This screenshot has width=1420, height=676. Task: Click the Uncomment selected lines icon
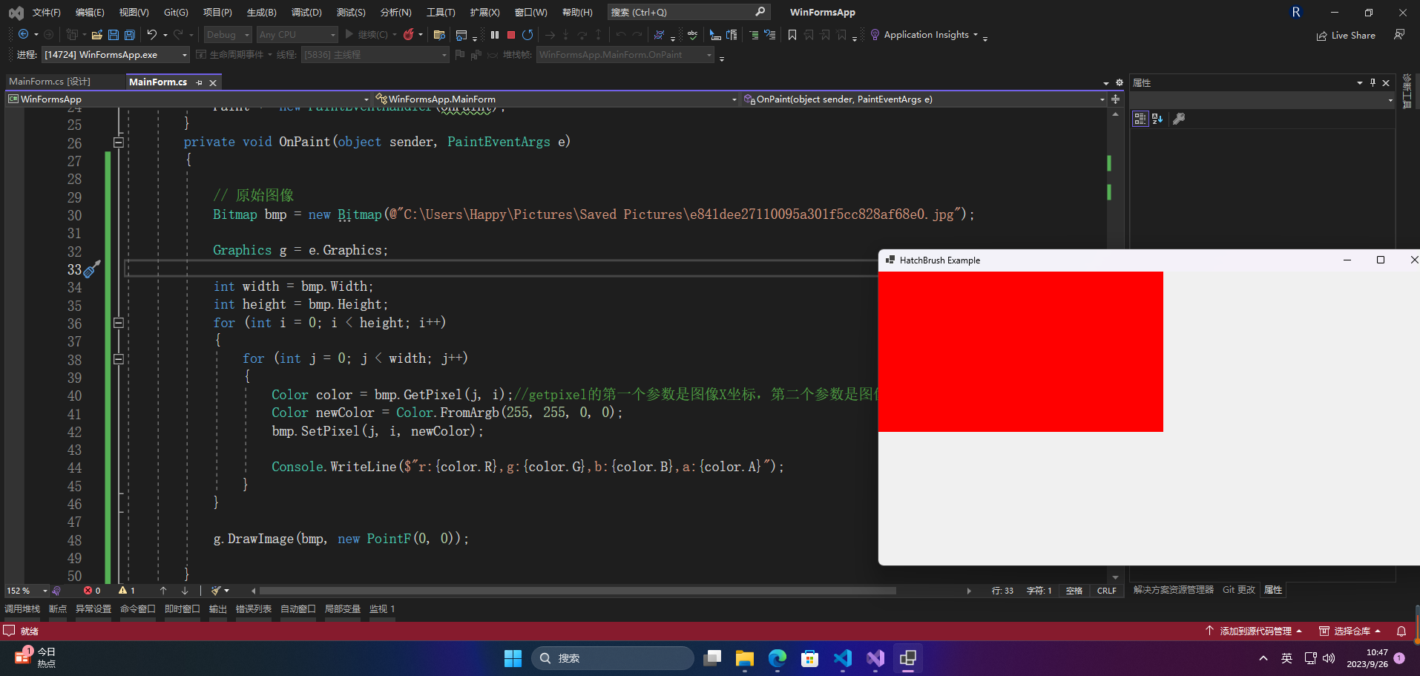(x=770, y=35)
